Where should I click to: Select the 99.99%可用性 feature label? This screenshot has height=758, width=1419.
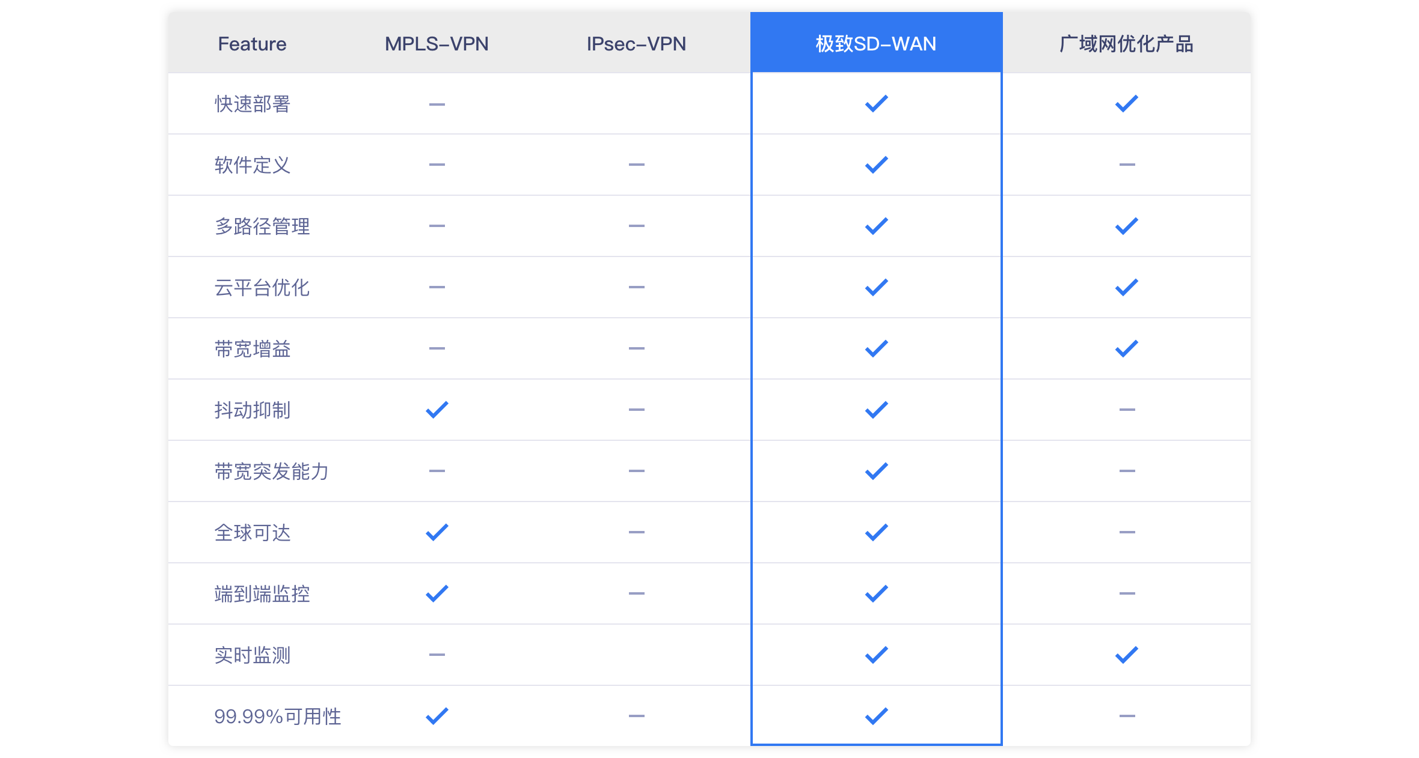(277, 717)
